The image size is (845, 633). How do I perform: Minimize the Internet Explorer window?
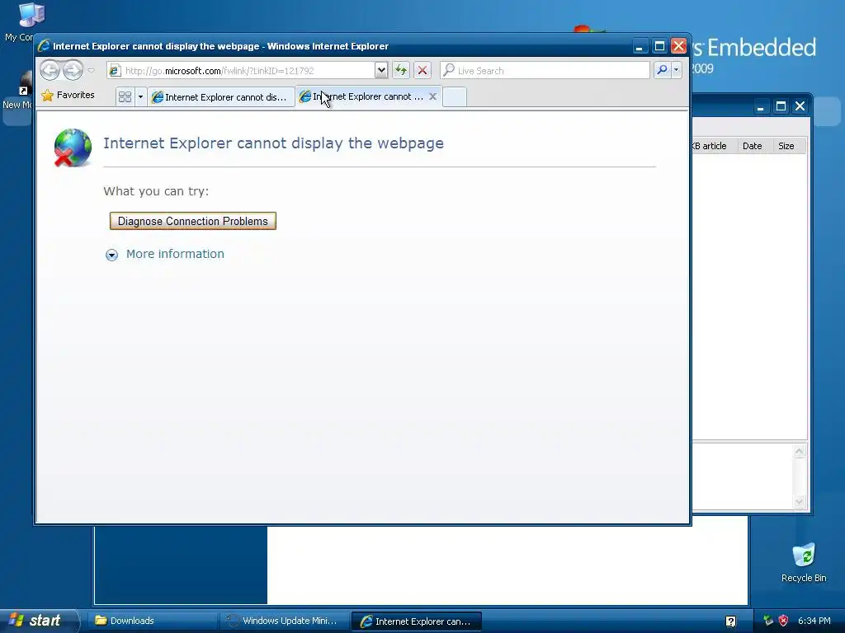coord(640,46)
